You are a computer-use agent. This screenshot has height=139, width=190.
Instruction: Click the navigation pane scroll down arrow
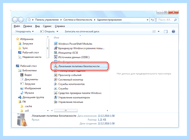[x=48, y=111]
